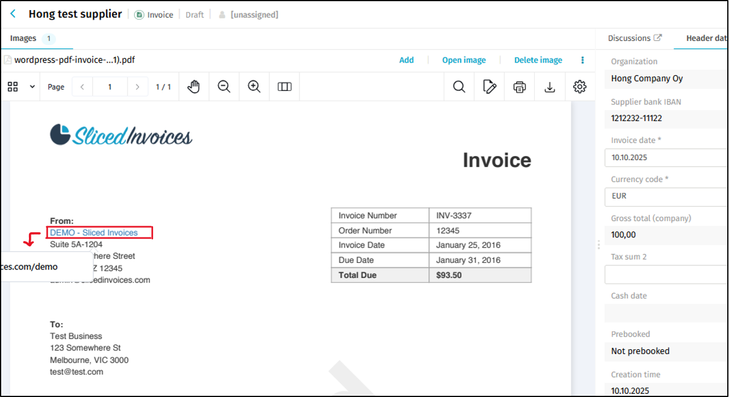
Task: Select the Images tab
Action: [24, 38]
